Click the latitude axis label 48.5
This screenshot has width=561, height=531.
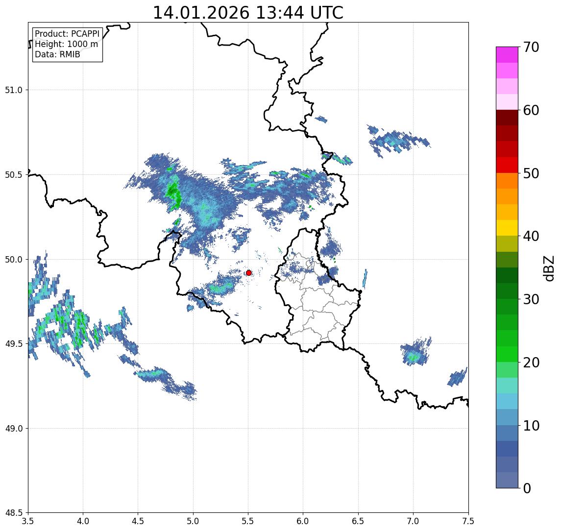click(14, 513)
